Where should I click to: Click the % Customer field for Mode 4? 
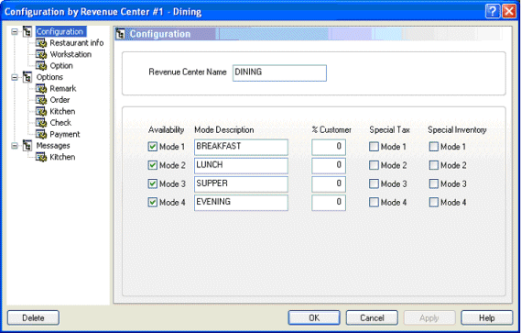(329, 203)
